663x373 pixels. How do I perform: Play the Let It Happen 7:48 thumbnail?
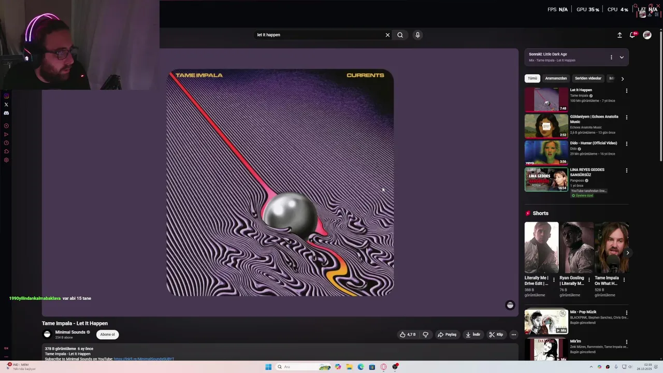(546, 100)
